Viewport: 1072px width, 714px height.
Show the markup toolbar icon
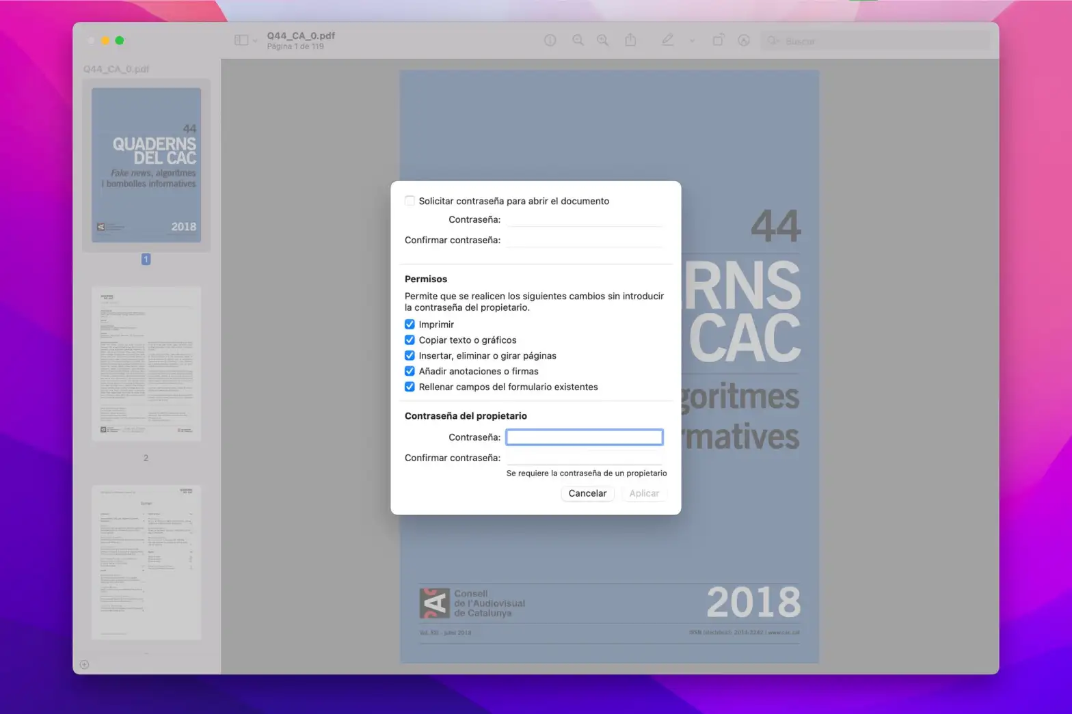[744, 40]
